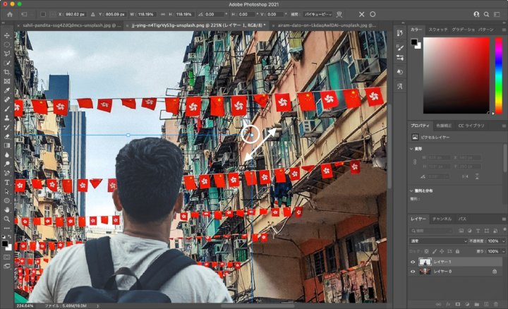508x309 pixels.
Task: Collapse the 整列と分布 section
Action: (411, 190)
